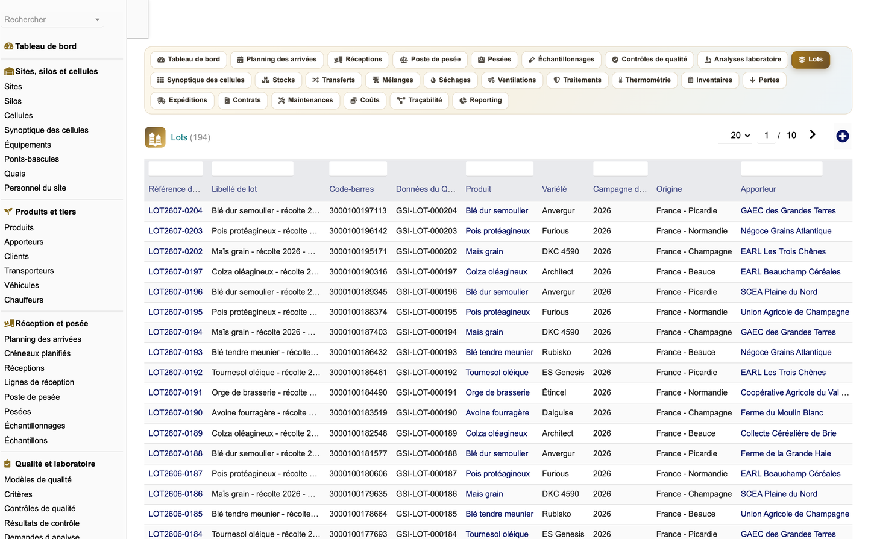
Task: Open Ponts-bascules in sidebar
Action: click(31, 159)
